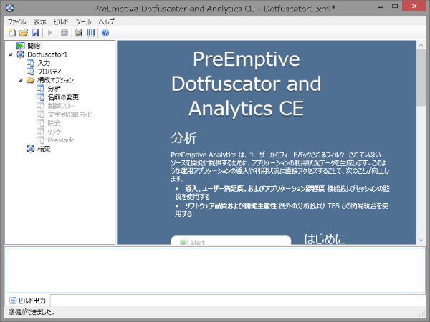Screen dimensions: 430x322
Task: Select 分析 under 構成オプション
Action: point(54,89)
